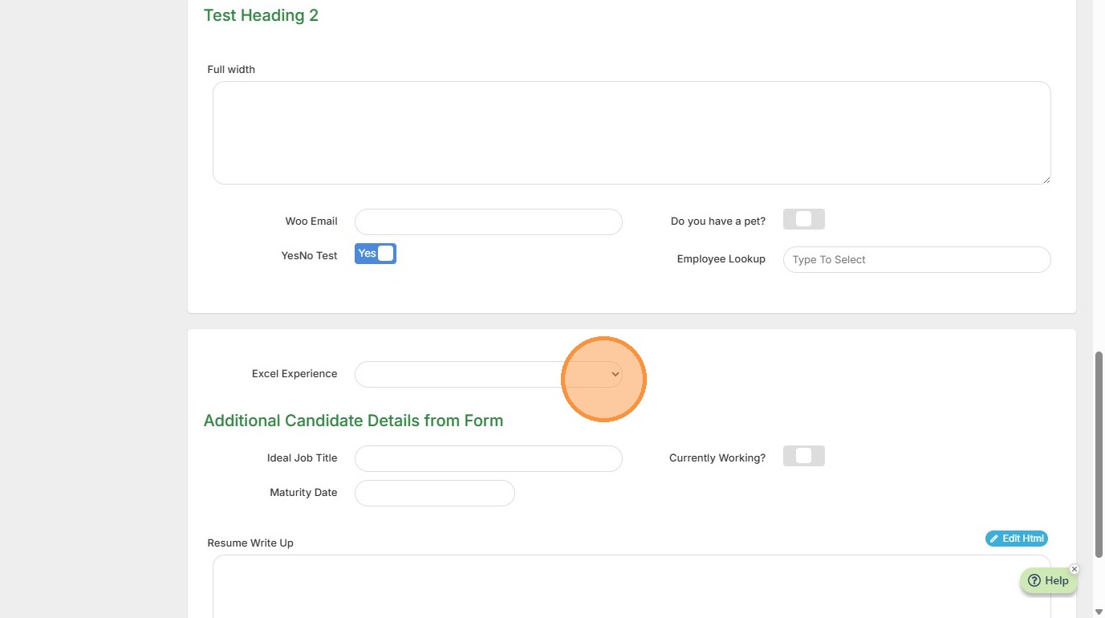Click the scrollbar down arrow
This screenshot has width=1105, height=618.
1099,612
